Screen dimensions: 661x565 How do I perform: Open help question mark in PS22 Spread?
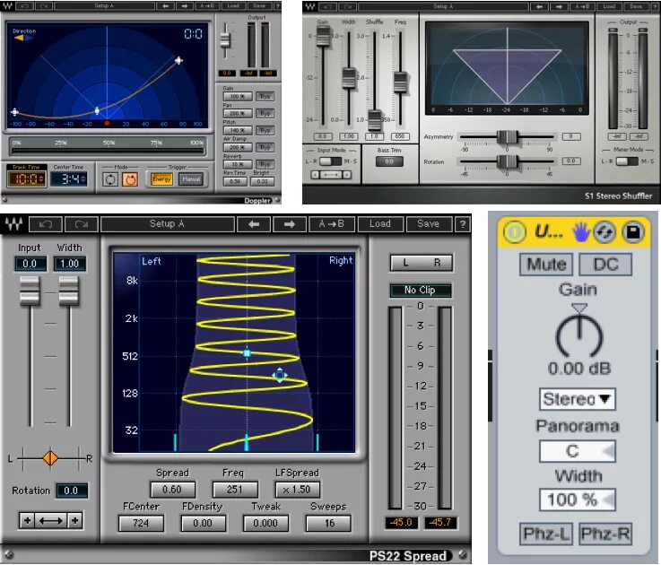coord(463,224)
